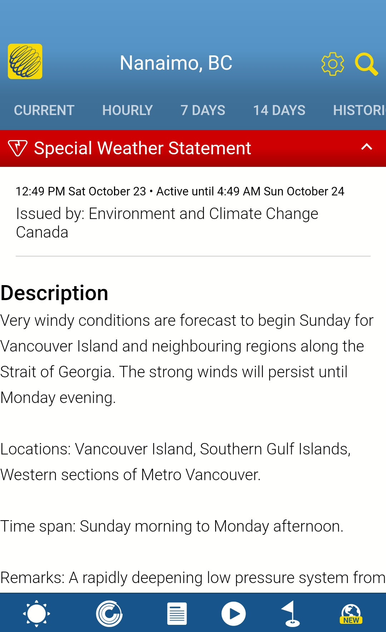Switch to the 7 DAYS tab
This screenshot has height=632, width=386.
[203, 110]
